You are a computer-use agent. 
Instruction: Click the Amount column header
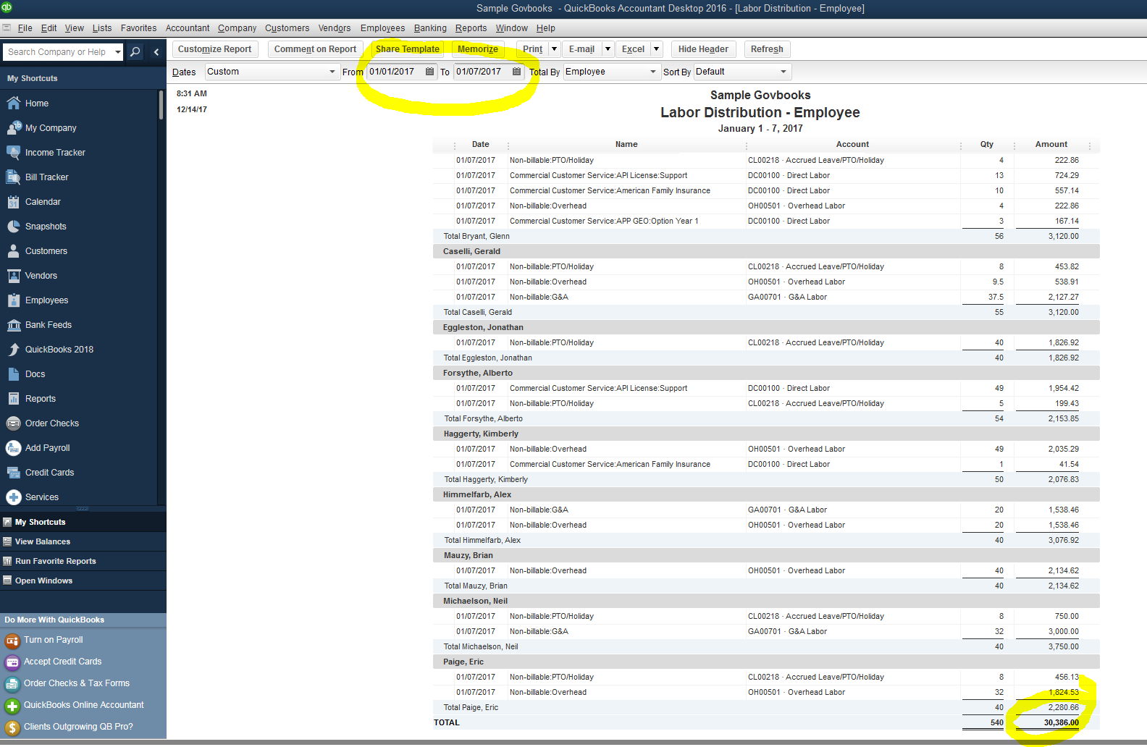pyautogui.click(x=1051, y=145)
